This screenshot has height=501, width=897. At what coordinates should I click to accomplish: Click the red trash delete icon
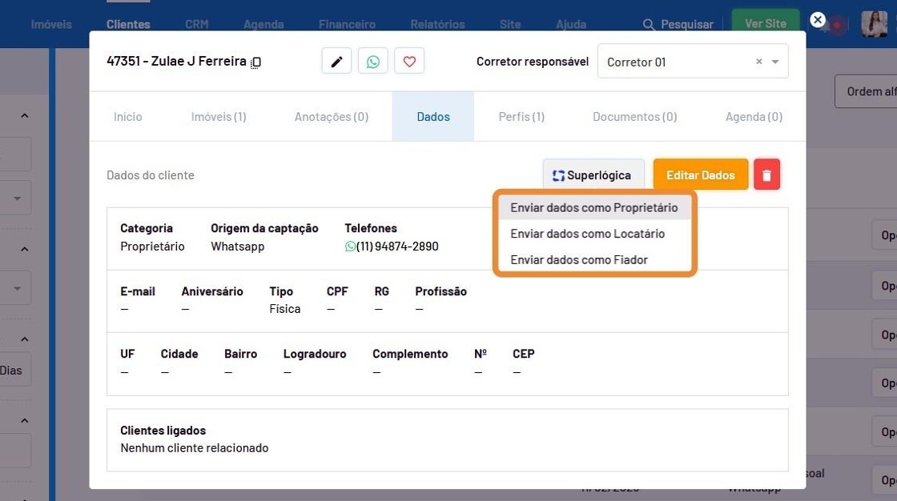766,174
